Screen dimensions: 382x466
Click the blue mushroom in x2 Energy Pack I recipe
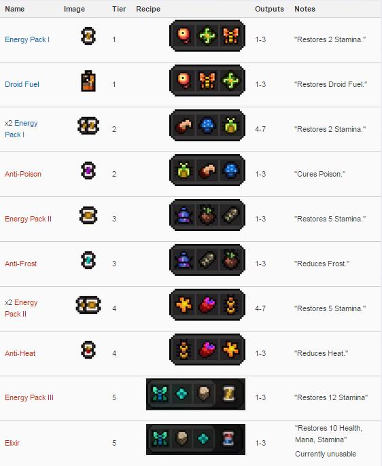tap(207, 126)
